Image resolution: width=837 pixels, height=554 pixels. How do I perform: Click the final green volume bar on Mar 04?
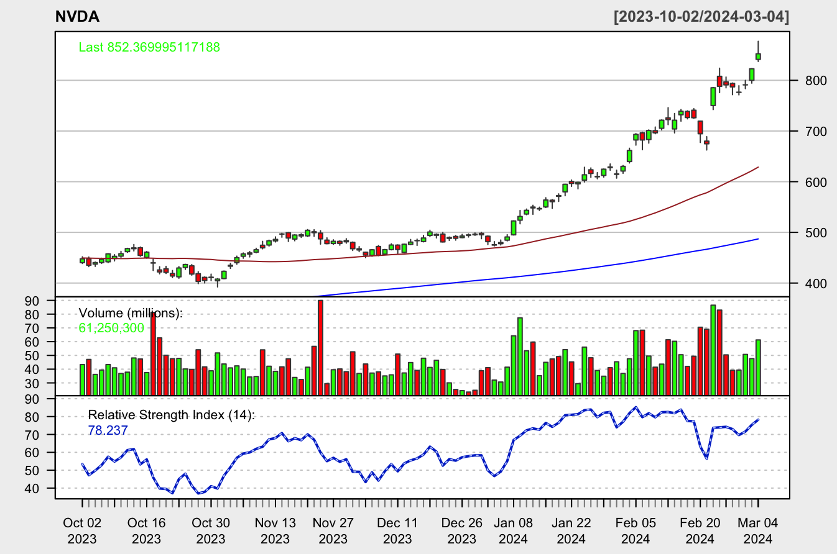pyautogui.click(x=758, y=368)
